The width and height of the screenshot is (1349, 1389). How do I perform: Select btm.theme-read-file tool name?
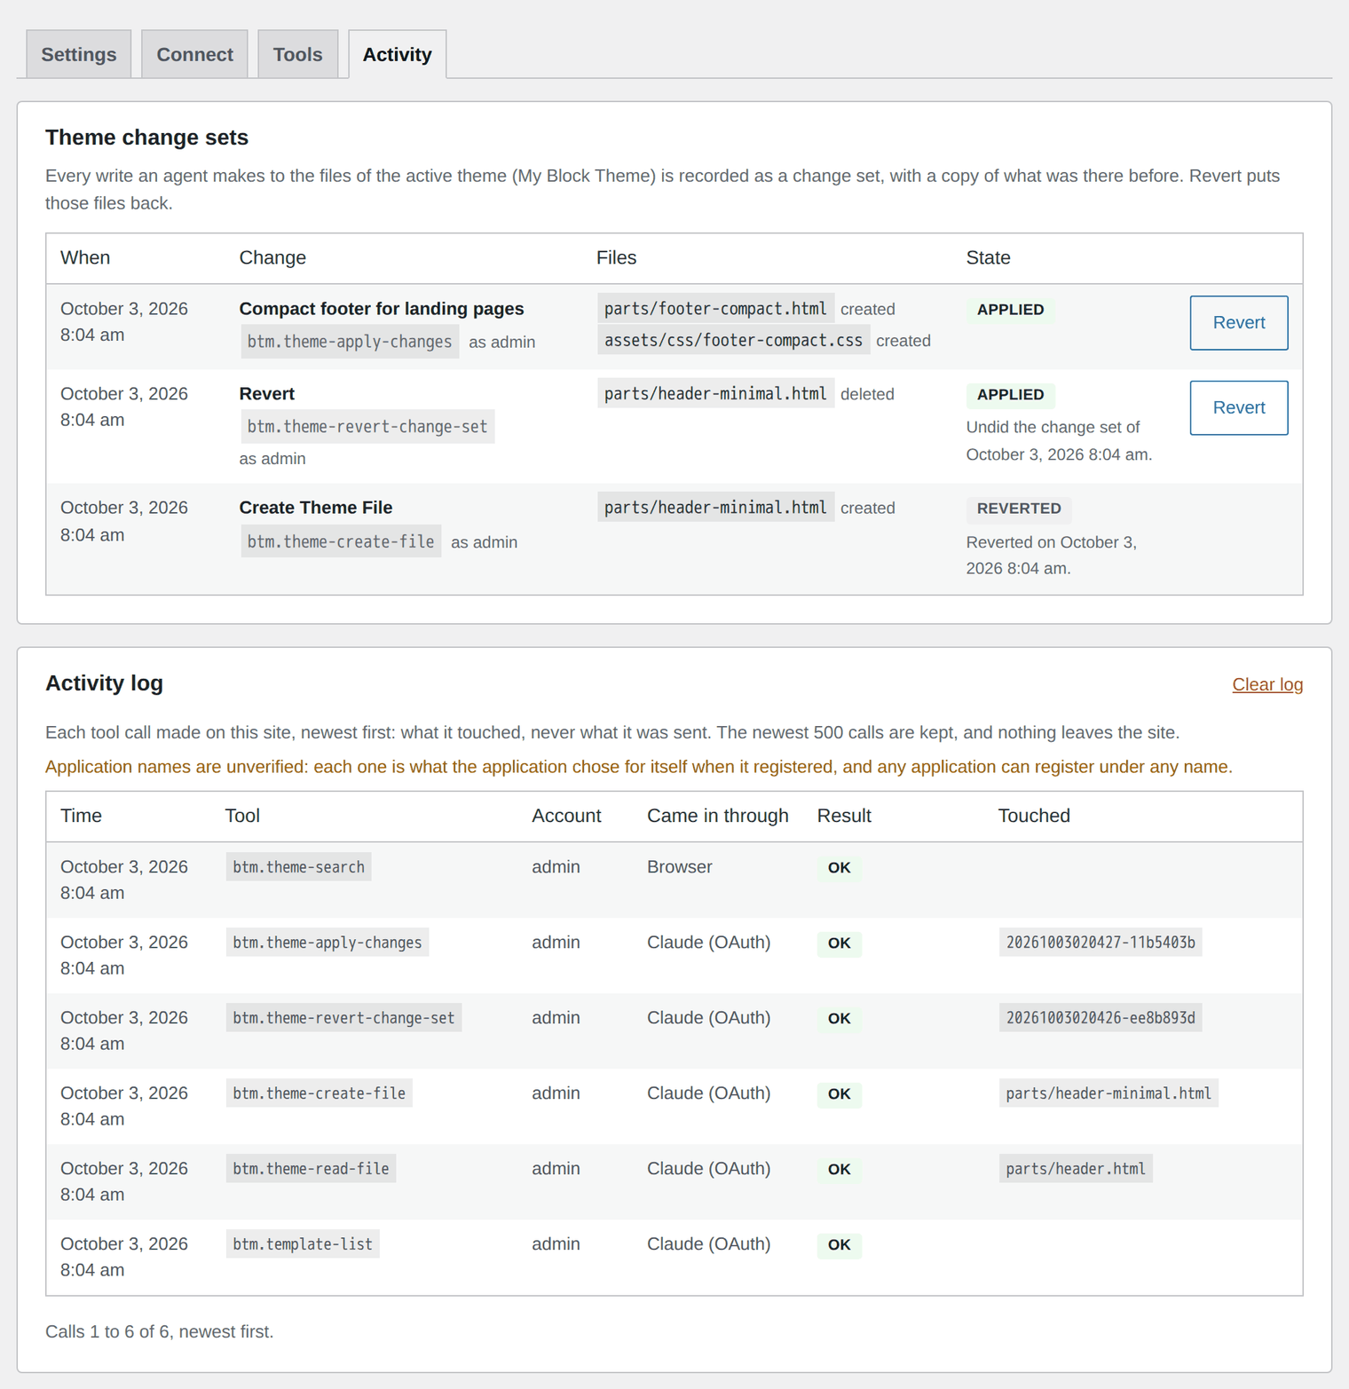(311, 1169)
